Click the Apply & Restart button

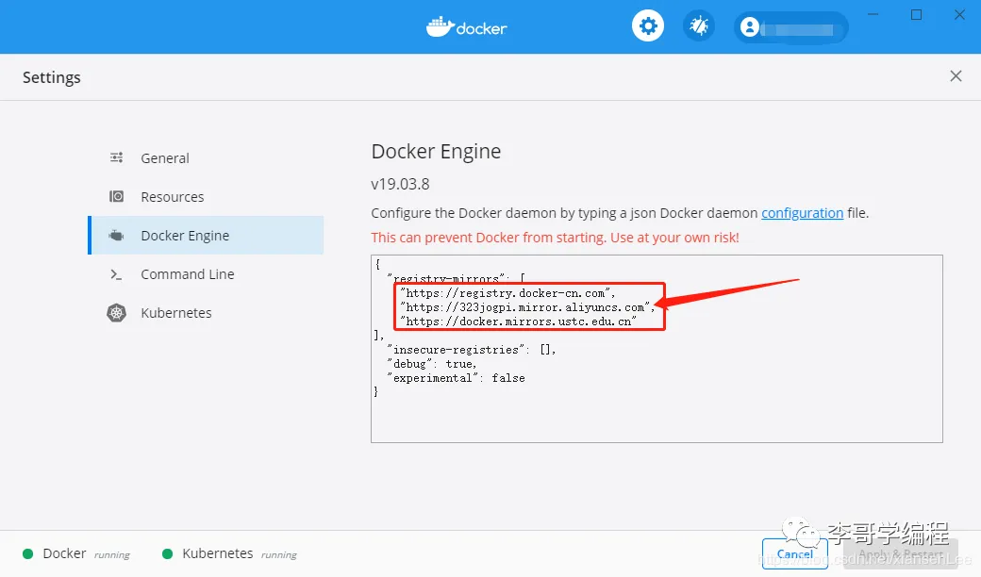(x=900, y=553)
